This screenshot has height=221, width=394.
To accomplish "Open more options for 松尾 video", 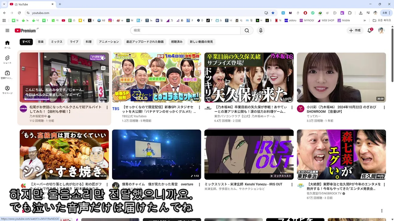I will point(107,107).
